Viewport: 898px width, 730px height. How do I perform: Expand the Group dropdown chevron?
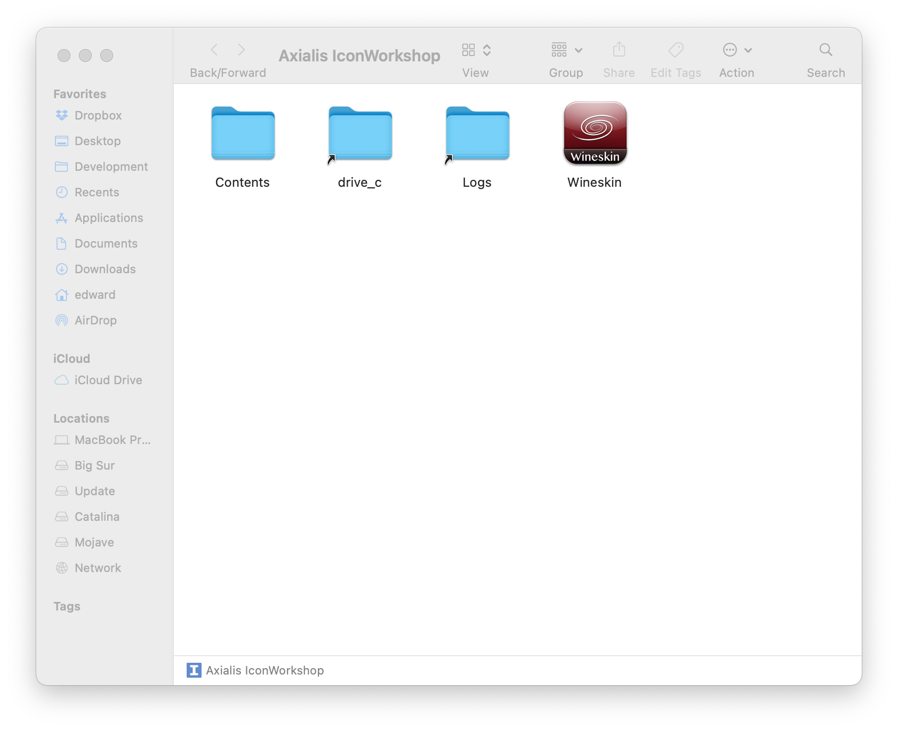[579, 51]
